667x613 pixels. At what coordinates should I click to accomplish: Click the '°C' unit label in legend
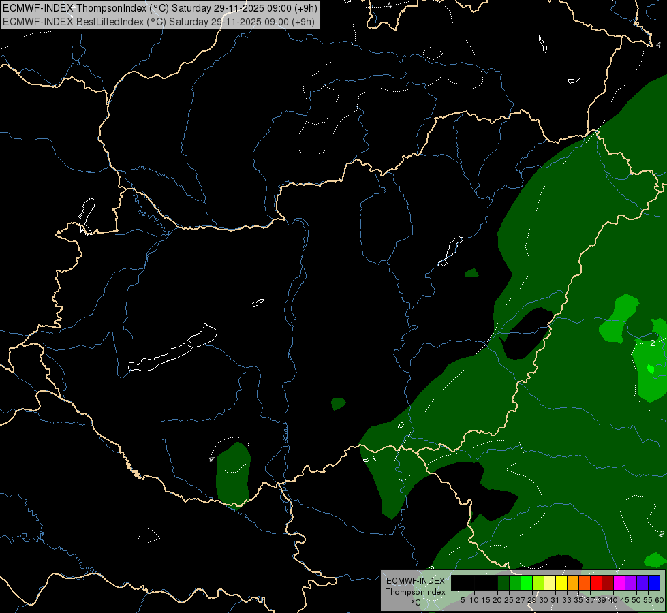(416, 603)
